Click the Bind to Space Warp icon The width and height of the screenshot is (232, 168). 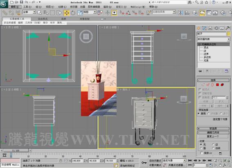18,13
